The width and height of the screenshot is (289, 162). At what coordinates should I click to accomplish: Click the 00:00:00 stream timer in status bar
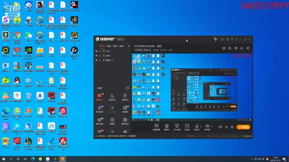click(246, 136)
